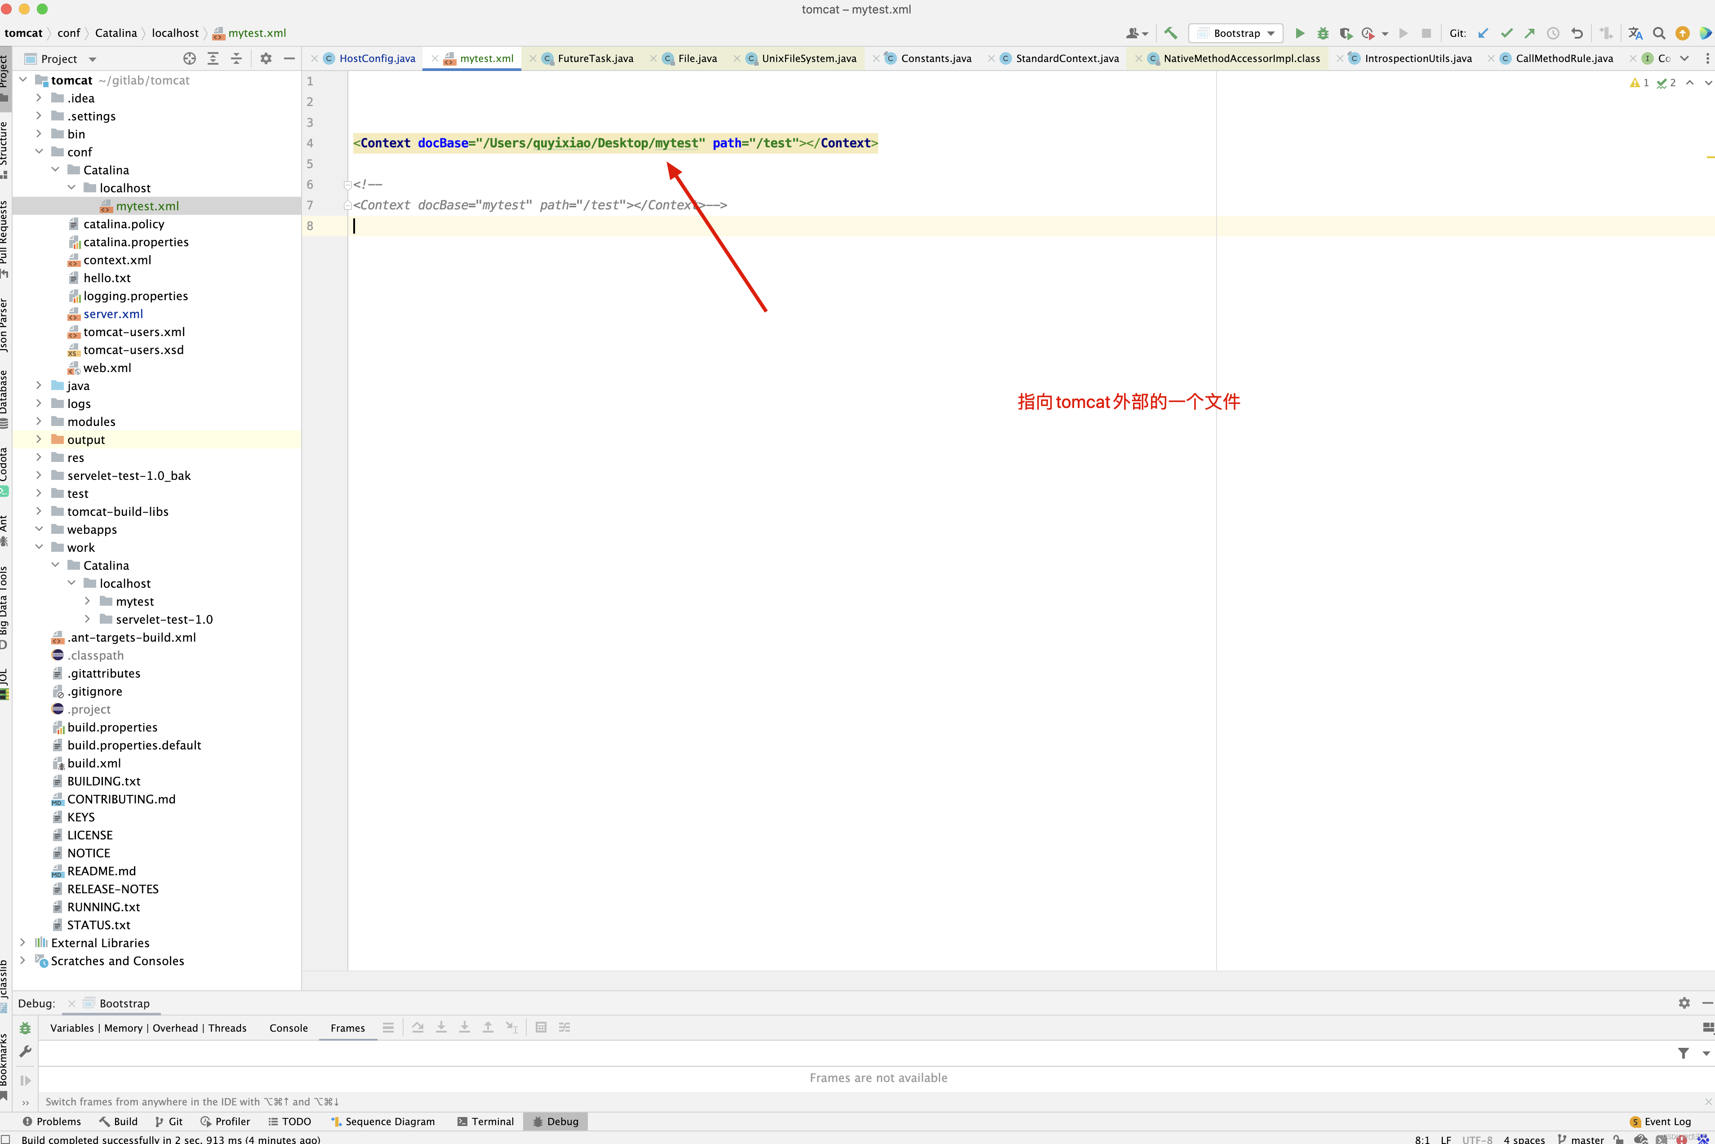Click the master Git branch in status bar
Image resolution: width=1715 pixels, height=1144 pixels.
[x=1581, y=1139]
